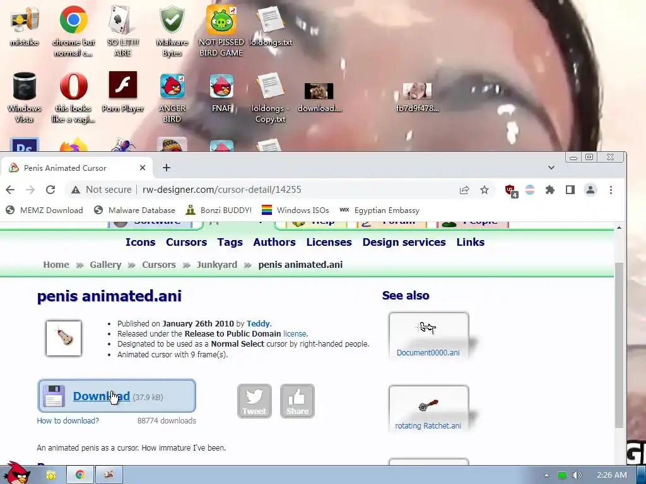Open the Authors menu item
This screenshot has height=484, width=646.
tap(274, 242)
